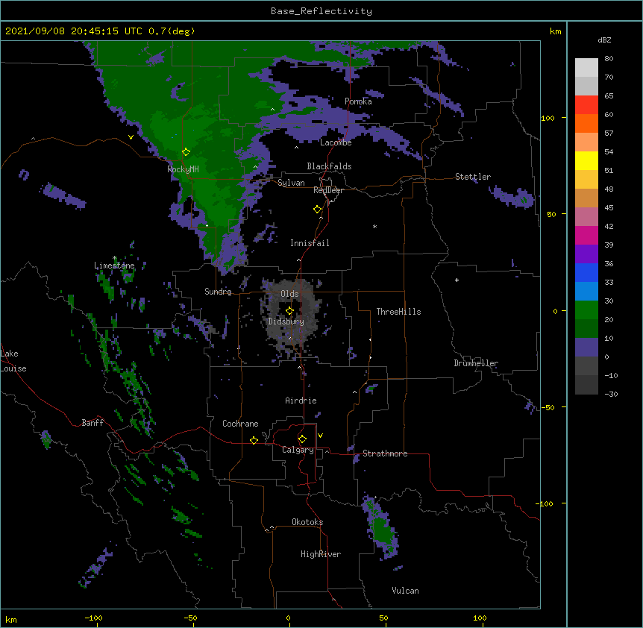
Task: Click the Strathmore town label
Action: tap(385, 453)
